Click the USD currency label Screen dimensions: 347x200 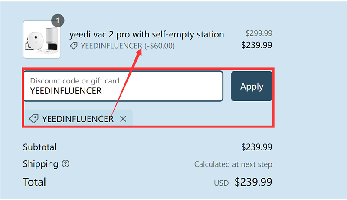[221, 183]
